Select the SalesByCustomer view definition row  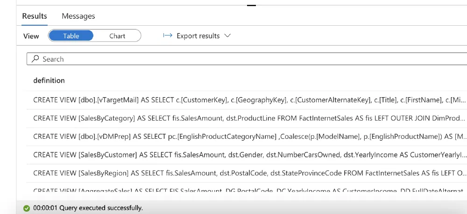click(x=247, y=155)
